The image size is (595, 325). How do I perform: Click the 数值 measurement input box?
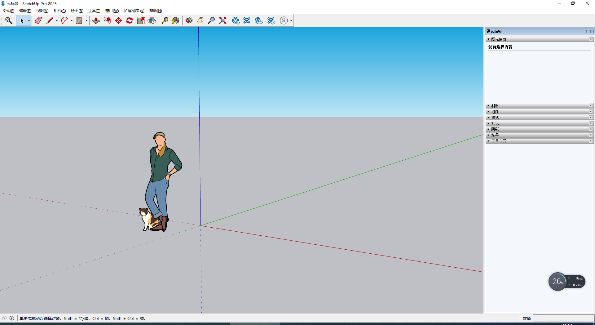click(x=563, y=318)
